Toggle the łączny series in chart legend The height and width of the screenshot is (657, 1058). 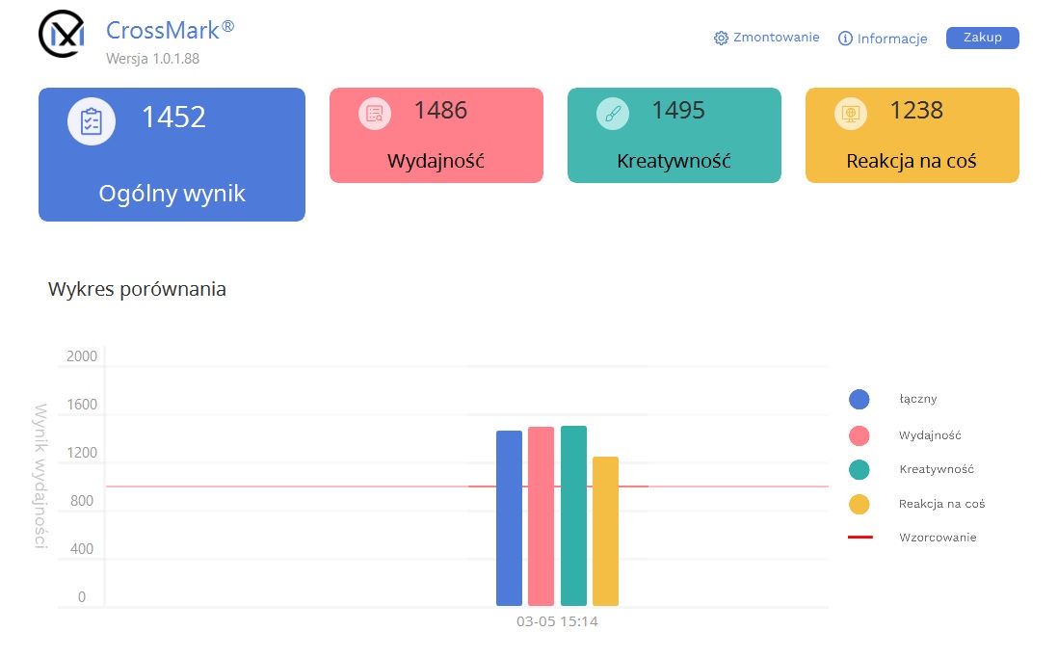[892, 400]
